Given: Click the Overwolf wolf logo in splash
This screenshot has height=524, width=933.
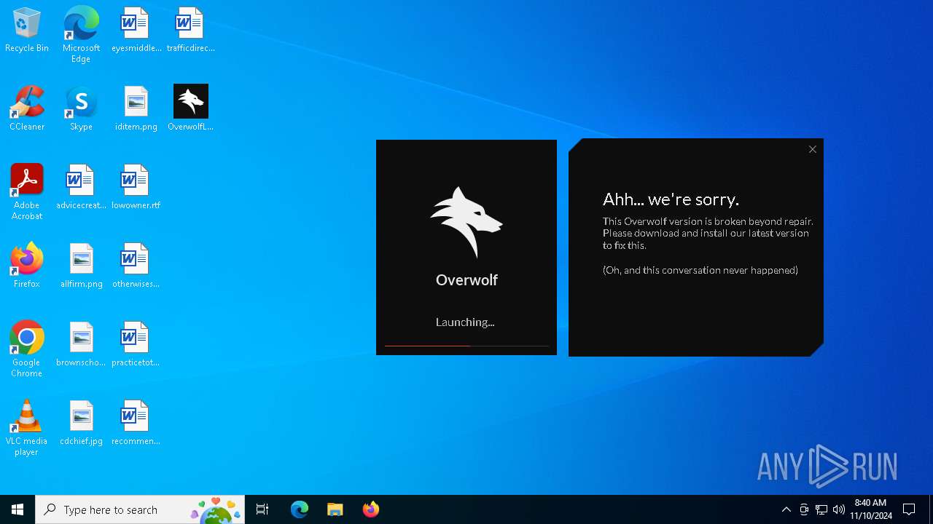Looking at the screenshot, I should pos(466,222).
